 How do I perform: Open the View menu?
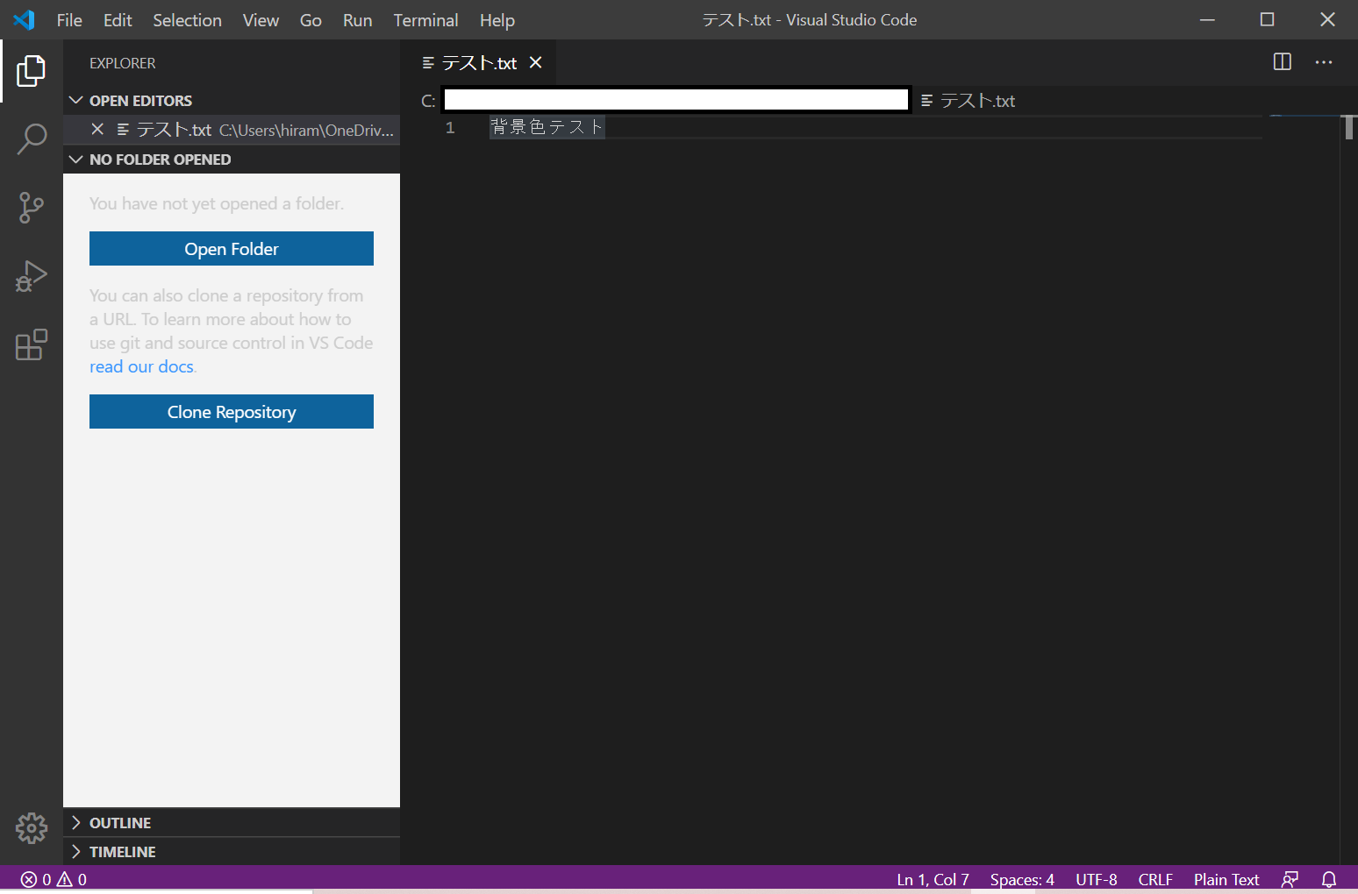261,20
